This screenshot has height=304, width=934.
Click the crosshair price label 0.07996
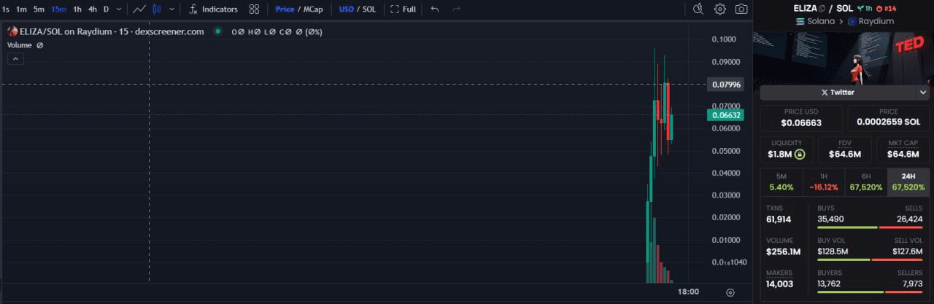(725, 85)
